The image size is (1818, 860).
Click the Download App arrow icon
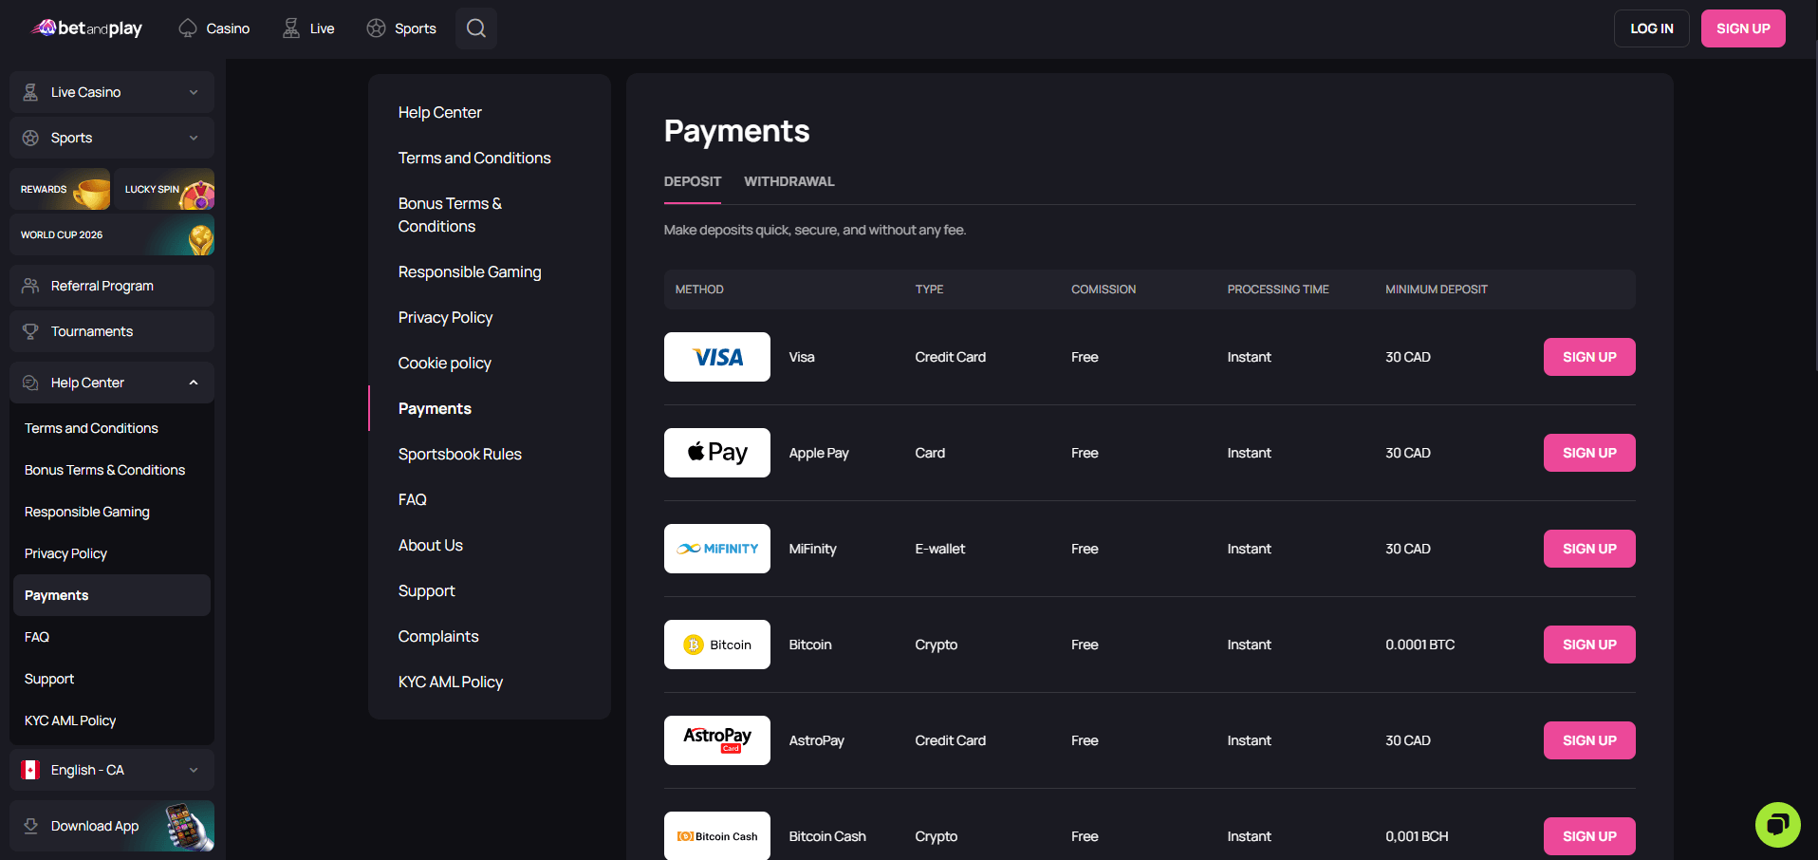tap(30, 826)
